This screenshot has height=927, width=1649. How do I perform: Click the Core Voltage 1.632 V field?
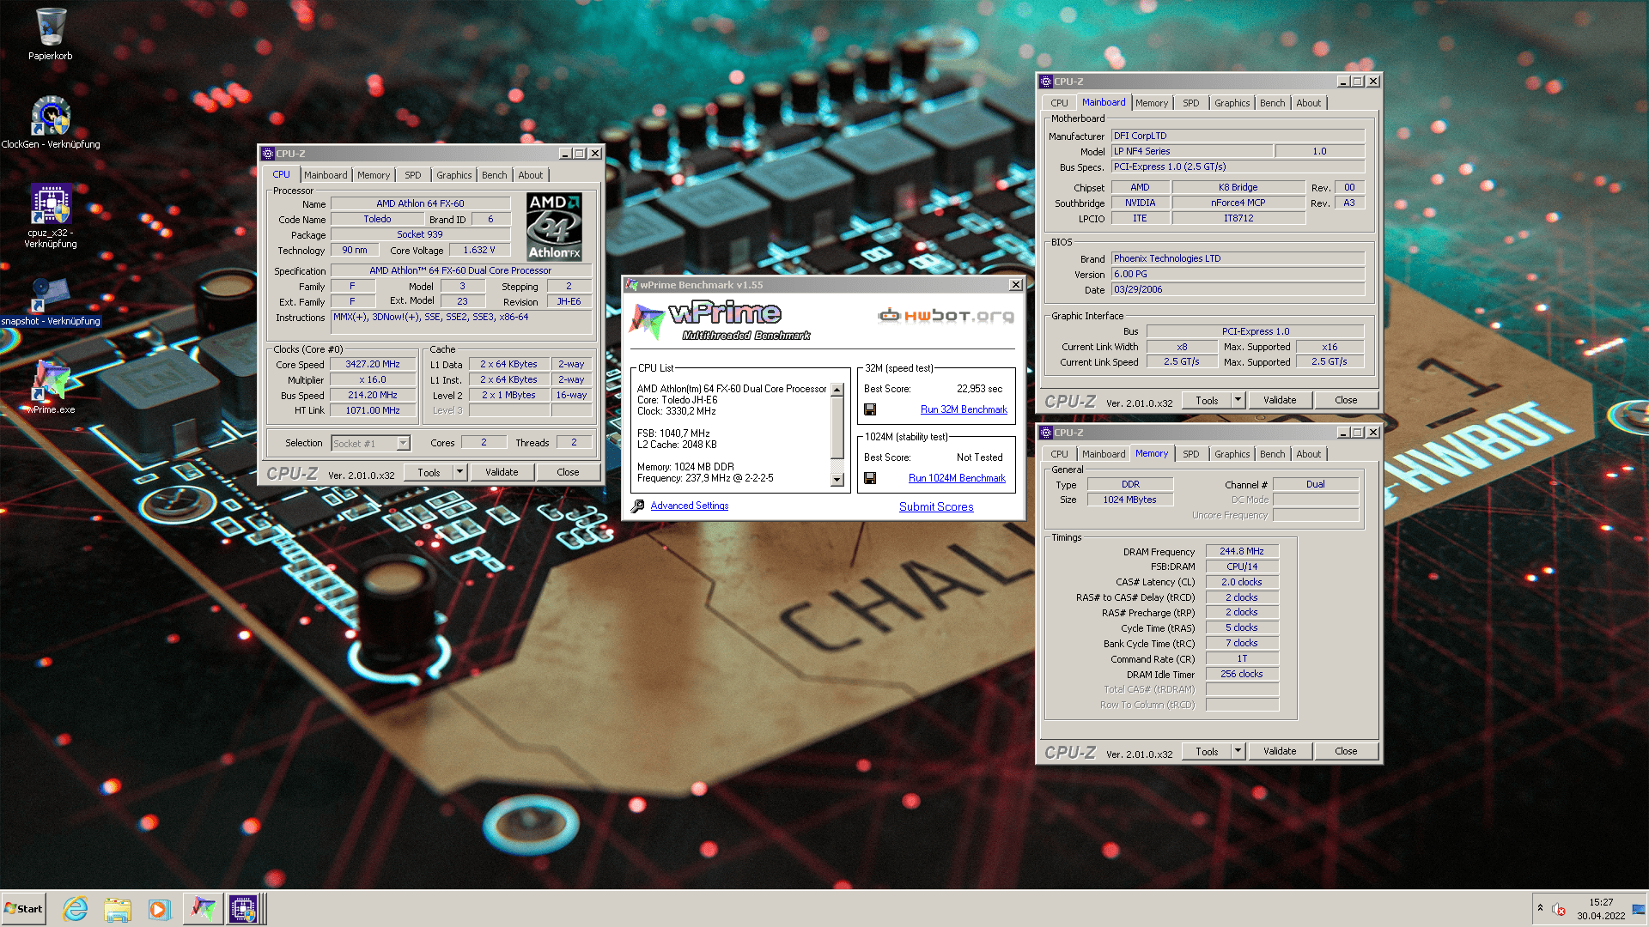pos(479,250)
